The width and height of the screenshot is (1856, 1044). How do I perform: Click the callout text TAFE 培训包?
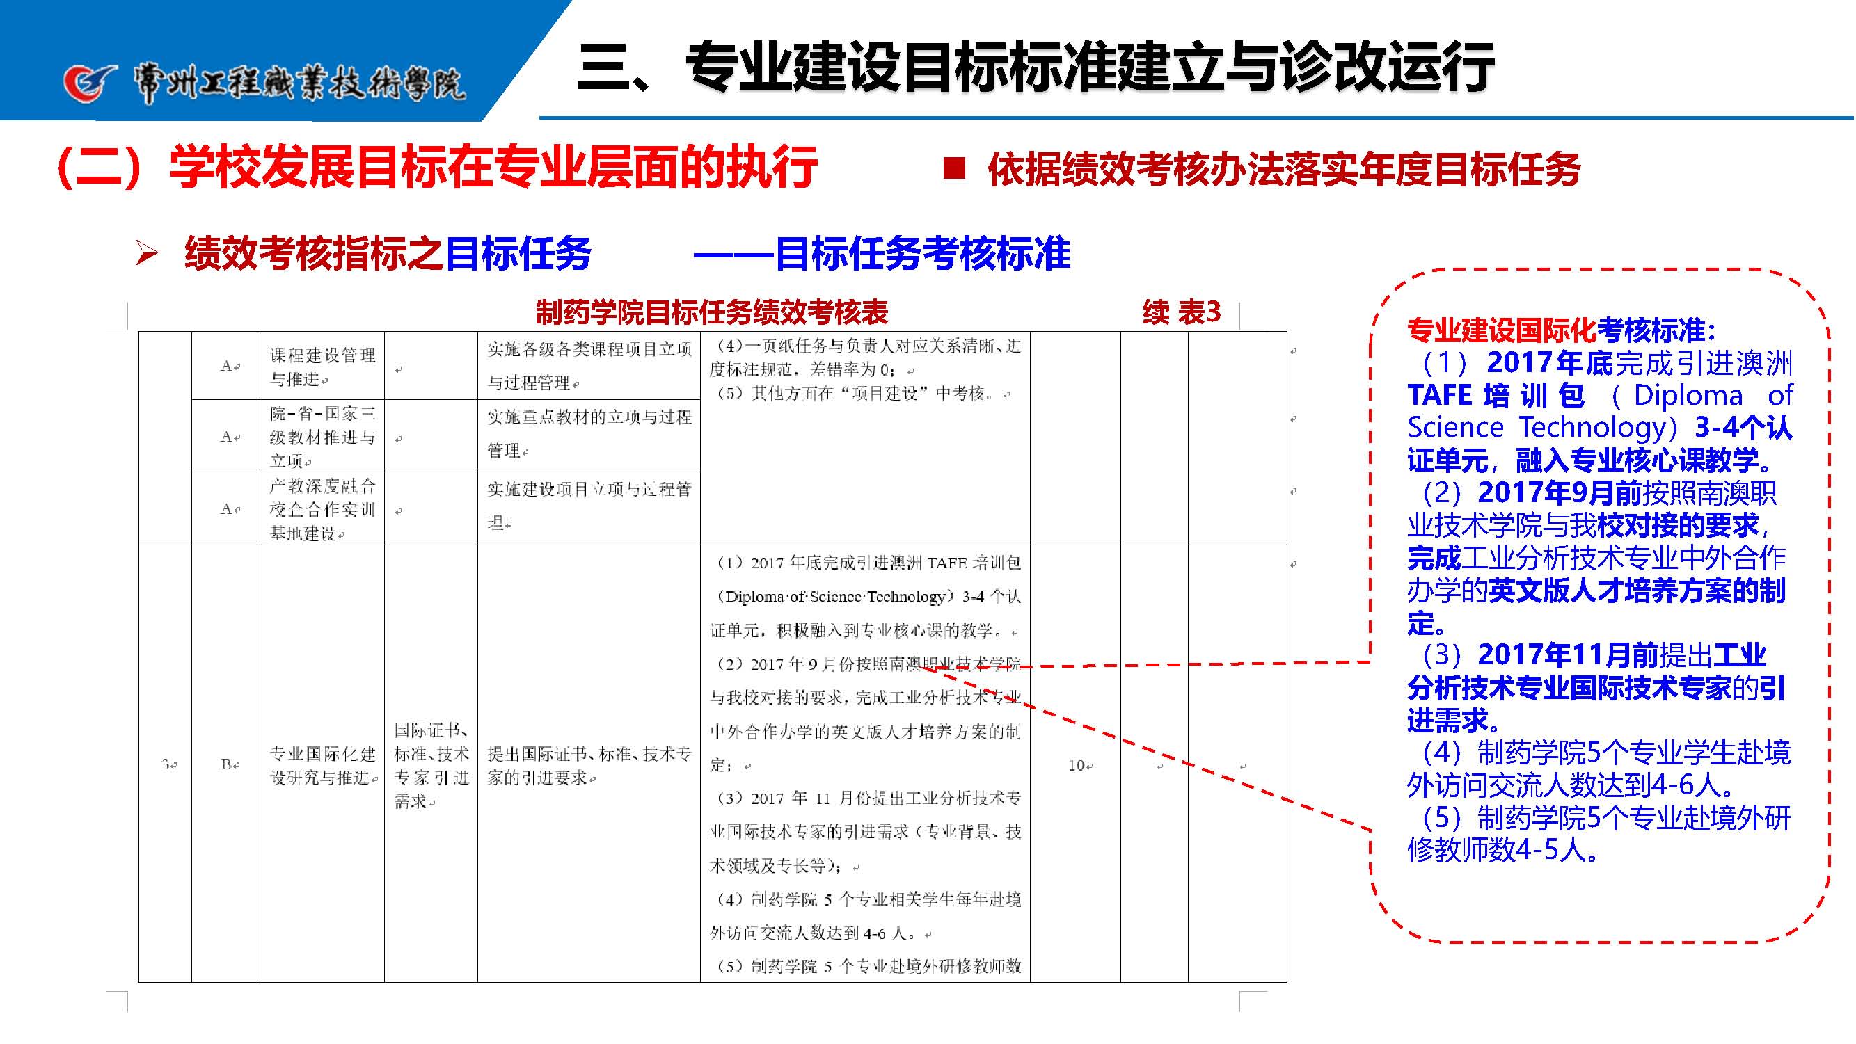1496,395
